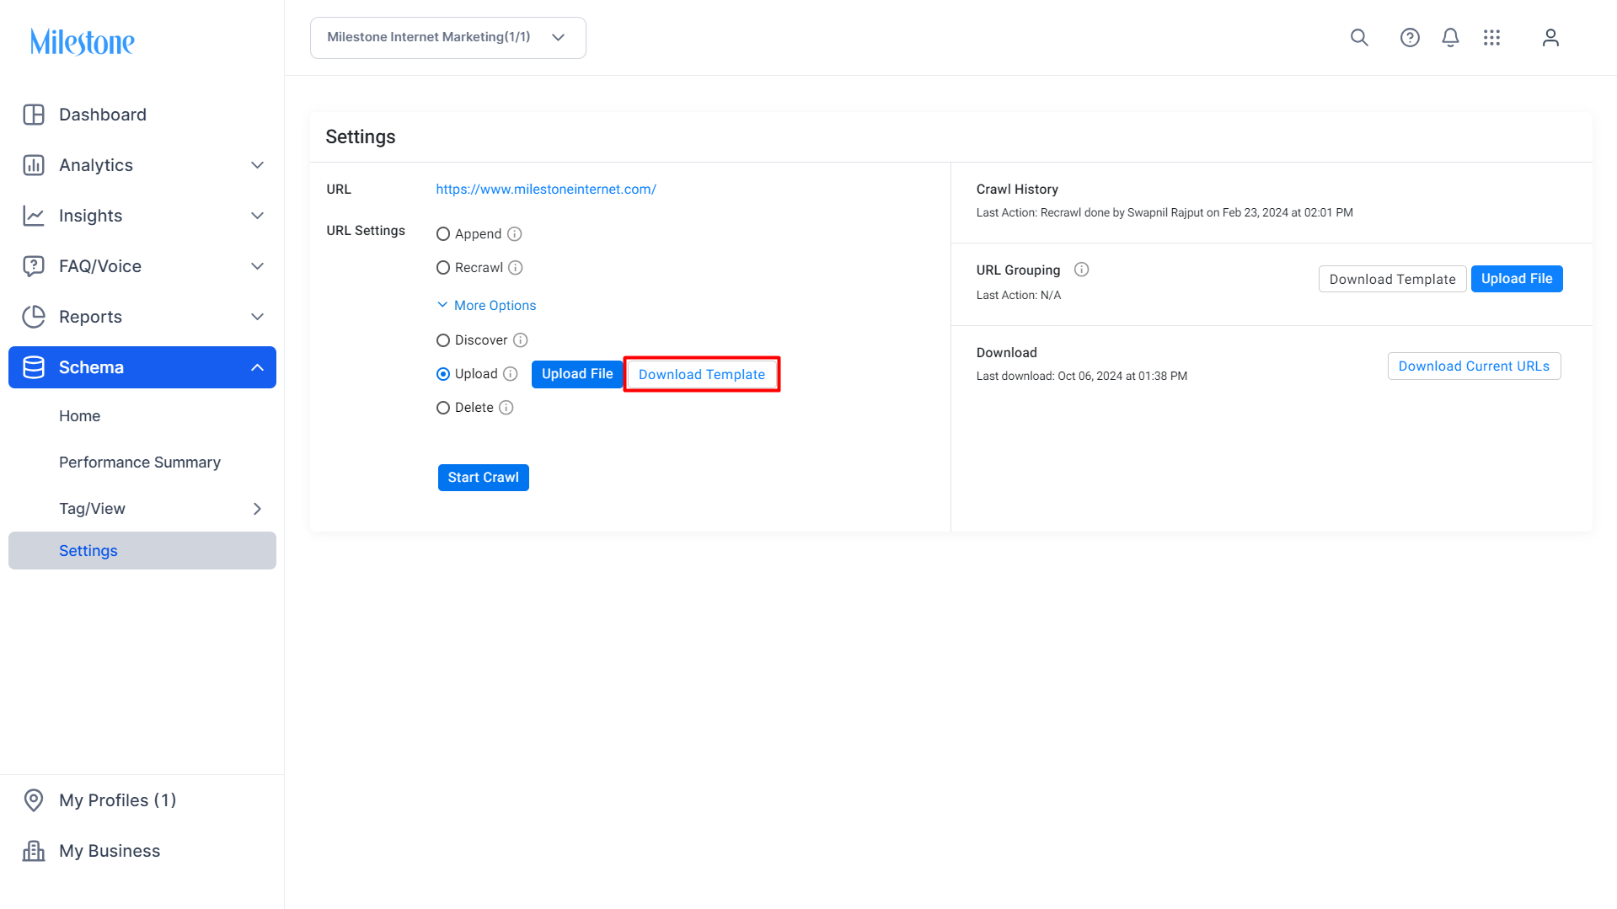Screen dimensions: 1617x909
Task: Open Milestone Internet Marketing account dropdown
Action: (448, 38)
